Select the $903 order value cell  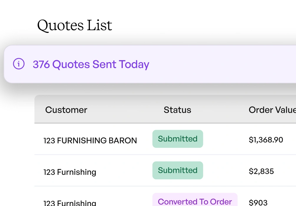[258, 202]
